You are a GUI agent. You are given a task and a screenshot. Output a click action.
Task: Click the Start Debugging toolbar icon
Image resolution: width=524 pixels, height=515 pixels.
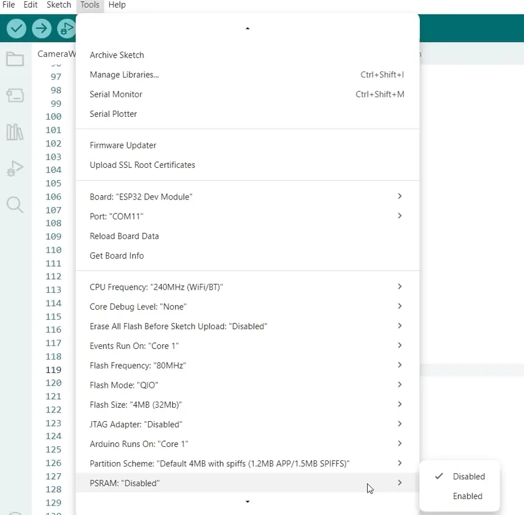(66, 28)
